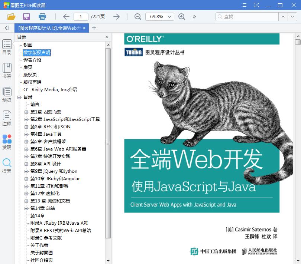Expand 第6章 Java Web API服务器
Viewport: 301px width, 264px height.
(26, 149)
